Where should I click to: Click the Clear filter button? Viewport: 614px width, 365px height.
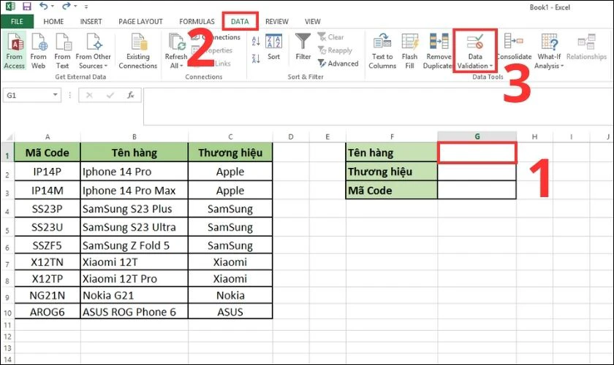point(331,37)
